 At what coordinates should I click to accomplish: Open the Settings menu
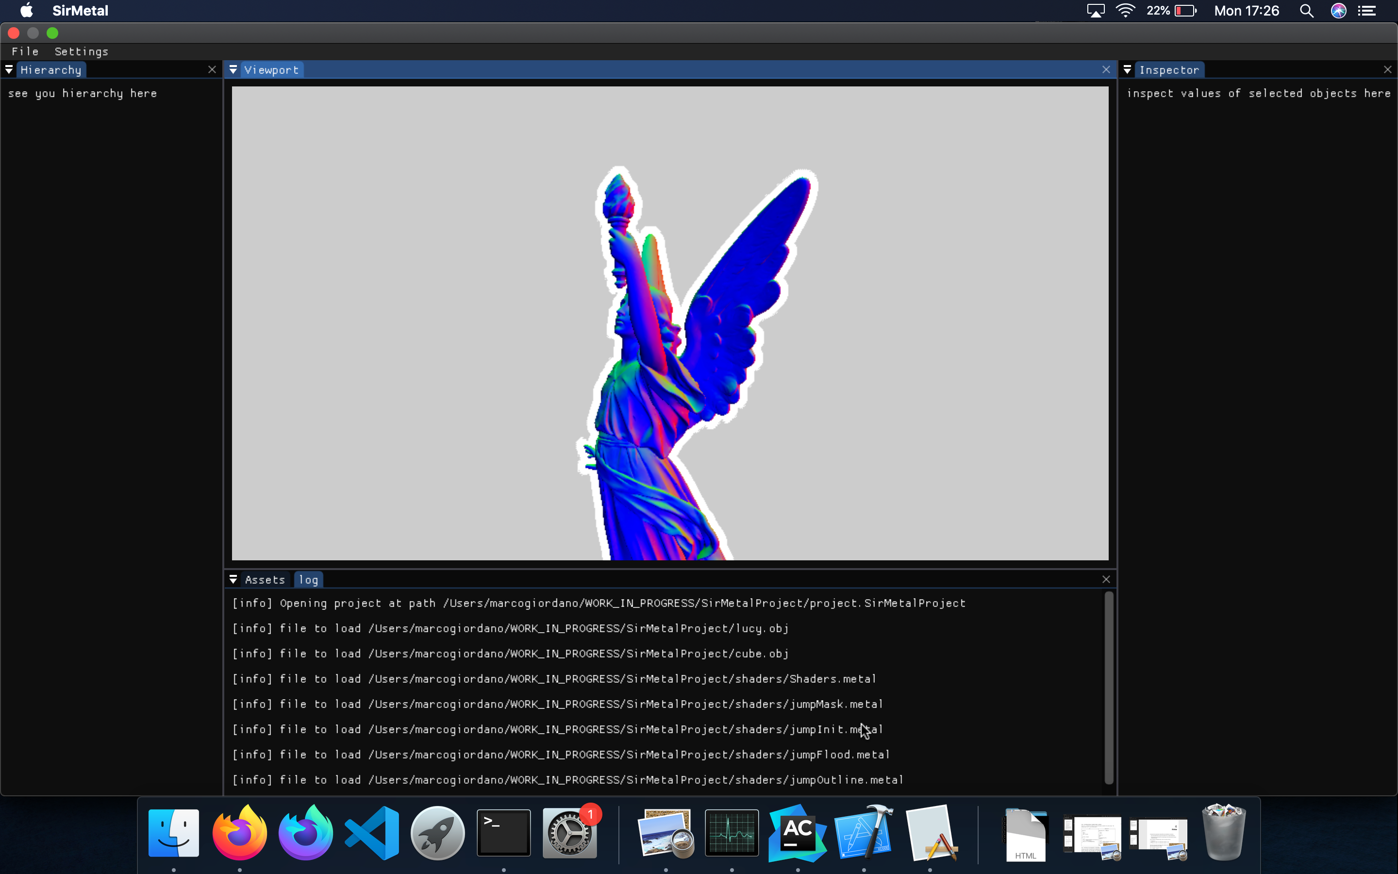[x=81, y=51]
